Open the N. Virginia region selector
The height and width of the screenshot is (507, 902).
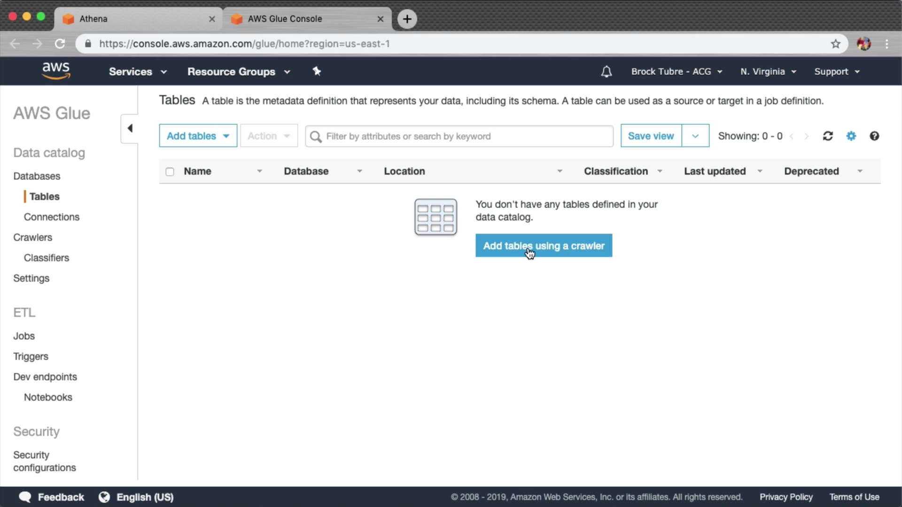(x=768, y=72)
